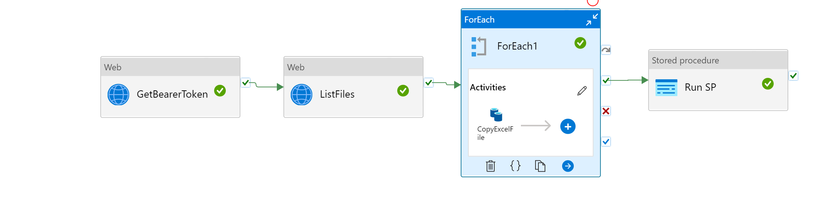
Task: Select the CopyExcelFile copy activity icon
Action: tap(496, 115)
